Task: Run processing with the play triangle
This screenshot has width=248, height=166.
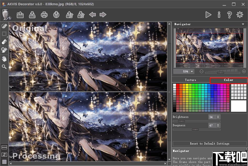Action: pyautogui.click(x=208, y=15)
